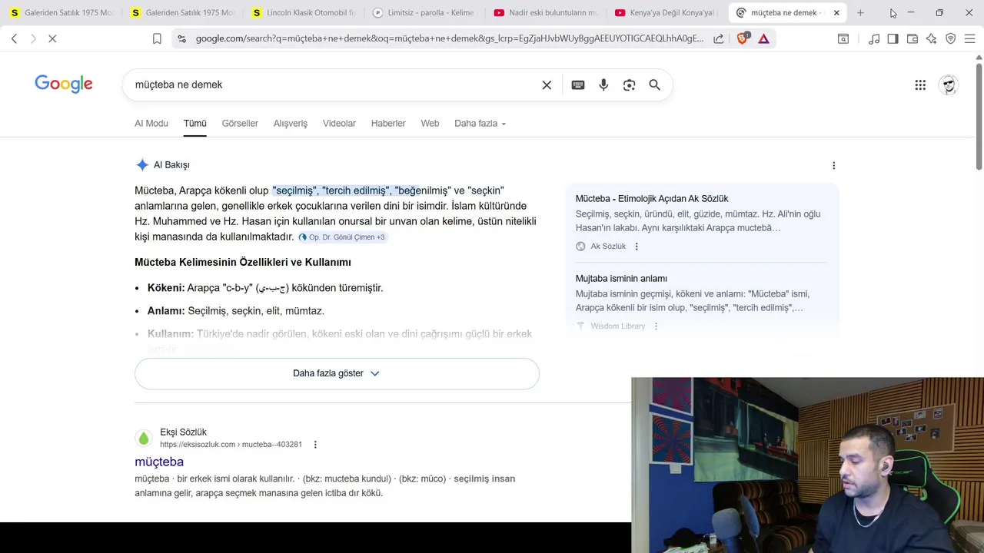
Task: Switch to Nadir eski buluntuların YouTube tab
Action: pyautogui.click(x=546, y=13)
